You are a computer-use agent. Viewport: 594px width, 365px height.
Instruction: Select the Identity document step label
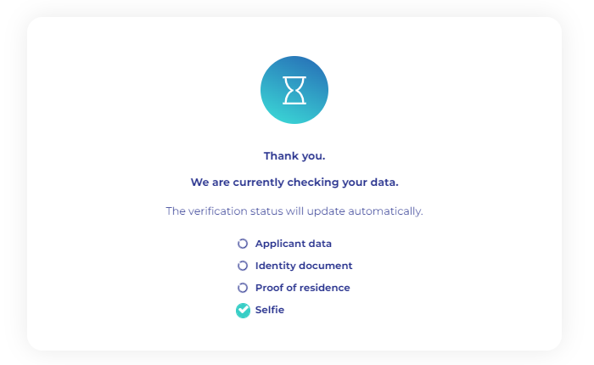(x=304, y=266)
